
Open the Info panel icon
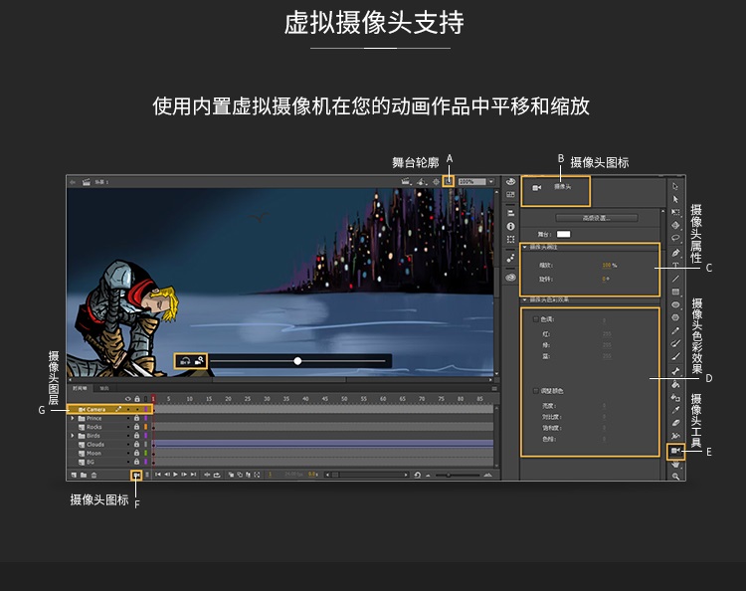[510, 226]
